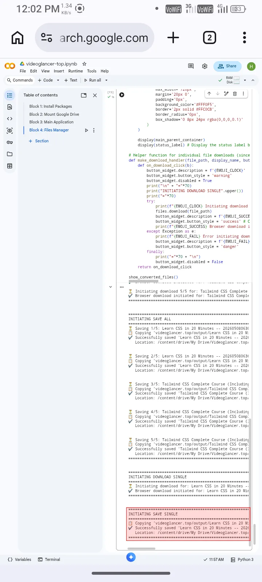This screenshot has width=262, height=582.
Task: View RAM and Disk resource usage
Action: point(233,80)
